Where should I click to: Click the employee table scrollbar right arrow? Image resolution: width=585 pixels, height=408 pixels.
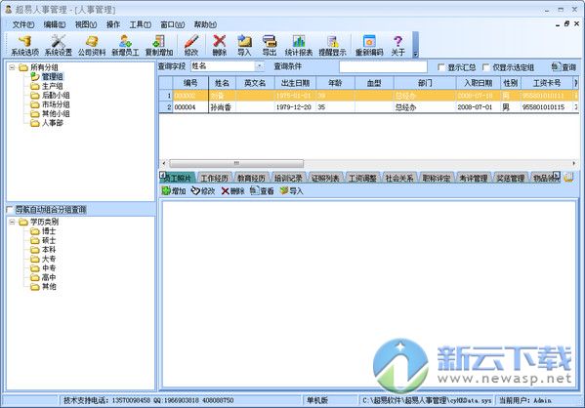click(574, 163)
